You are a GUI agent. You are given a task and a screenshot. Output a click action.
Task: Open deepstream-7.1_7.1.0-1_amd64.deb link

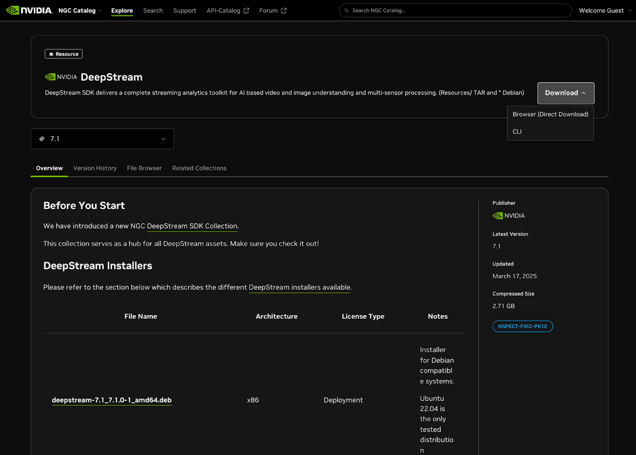112,400
